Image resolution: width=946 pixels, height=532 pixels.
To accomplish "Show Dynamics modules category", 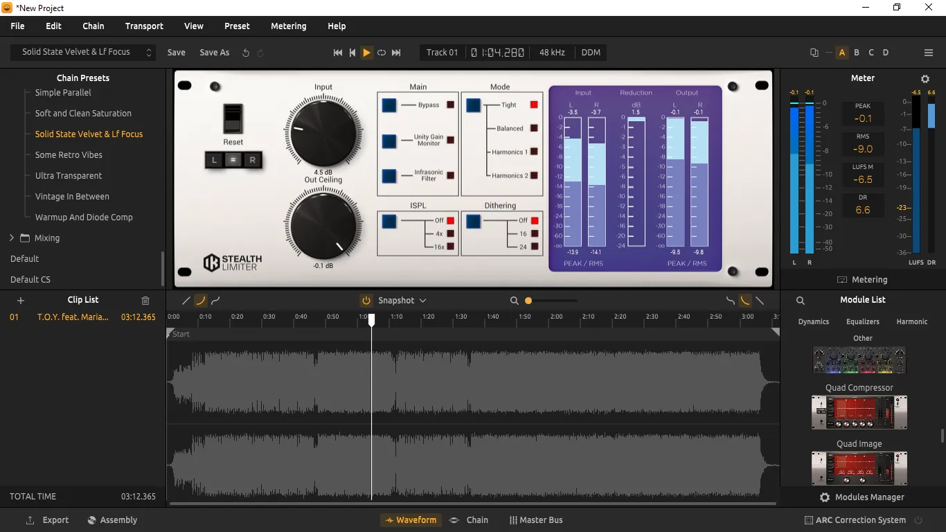I will pos(814,322).
